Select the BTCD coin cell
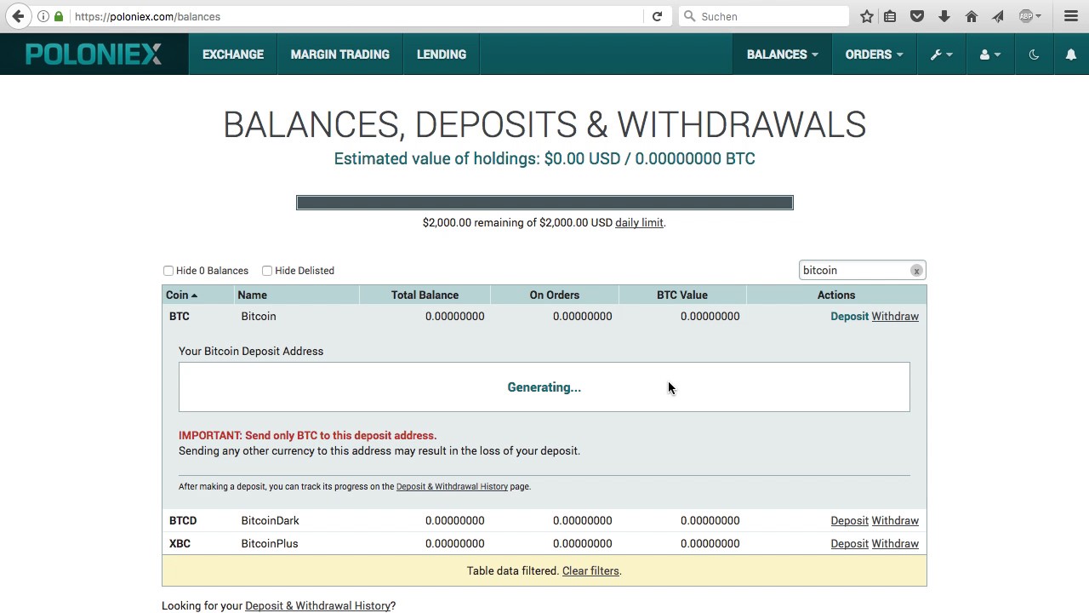1089x613 pixels. click(x=197, y=520)
